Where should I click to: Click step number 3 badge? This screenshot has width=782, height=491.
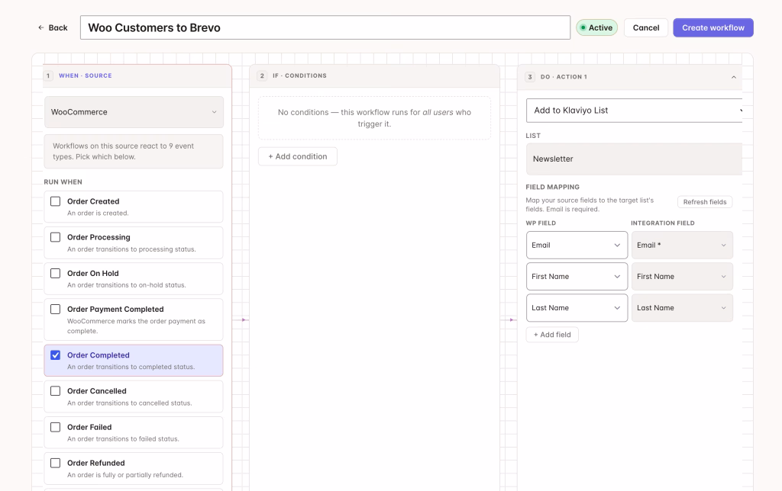(530, 77)
